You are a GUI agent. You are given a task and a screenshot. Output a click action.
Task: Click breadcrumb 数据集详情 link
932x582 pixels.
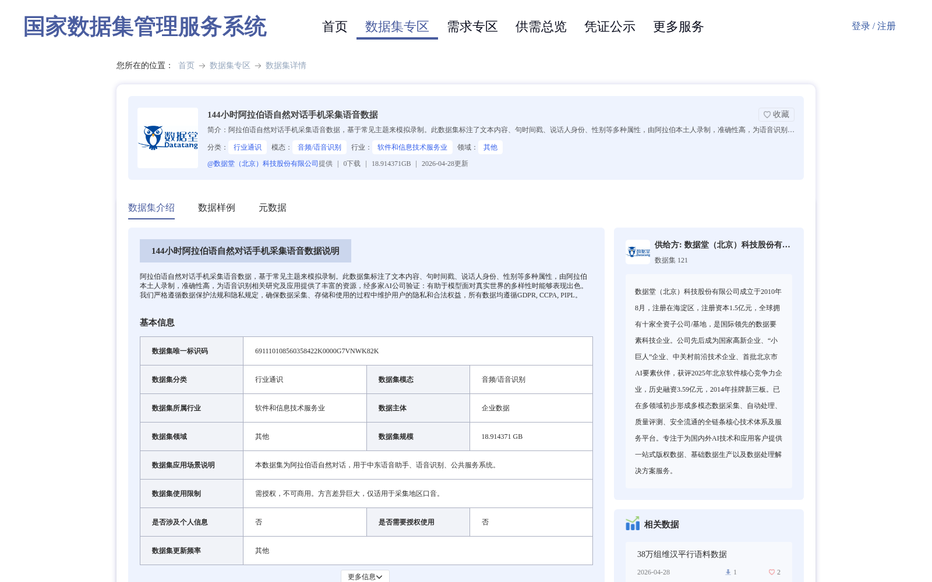coord(286,66)
